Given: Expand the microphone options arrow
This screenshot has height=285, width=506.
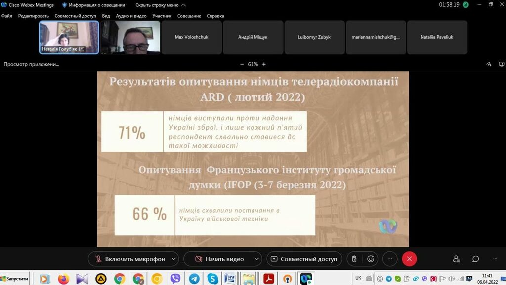Looking at the screenshot, I should pyautogui.click(x=173, y=259).
